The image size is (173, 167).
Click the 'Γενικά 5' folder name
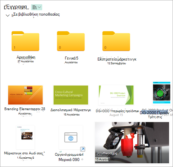[x=72, y=58]
